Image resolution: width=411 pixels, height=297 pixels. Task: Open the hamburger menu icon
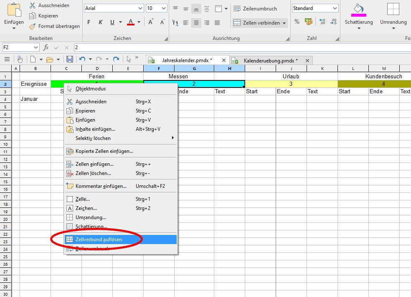[x=7, y=60]
